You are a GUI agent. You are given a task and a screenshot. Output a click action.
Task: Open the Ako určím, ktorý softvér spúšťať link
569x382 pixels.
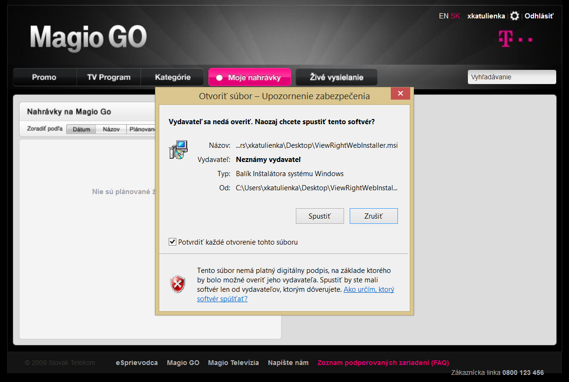(295, 294)
